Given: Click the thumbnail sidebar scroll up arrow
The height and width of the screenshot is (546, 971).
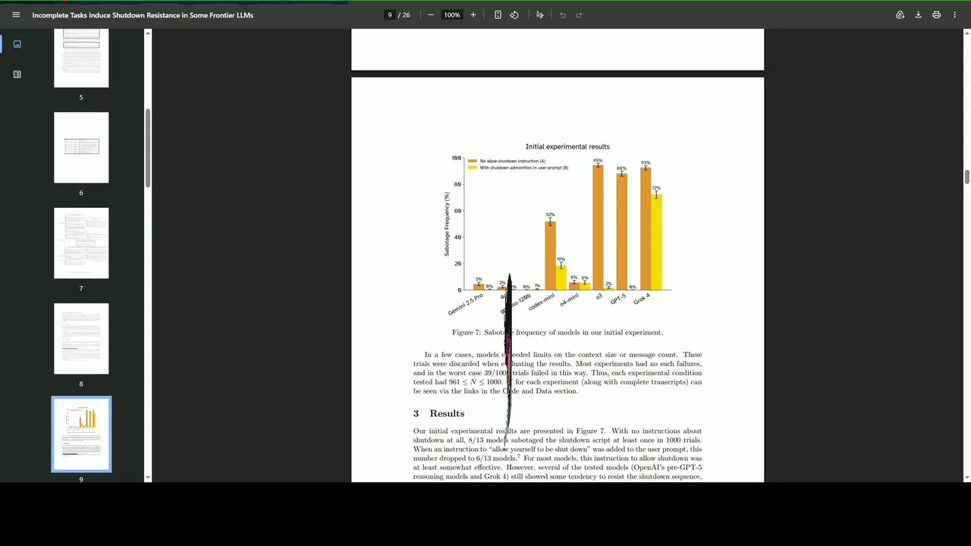Looking at the screenshot, I should (147, 33).
